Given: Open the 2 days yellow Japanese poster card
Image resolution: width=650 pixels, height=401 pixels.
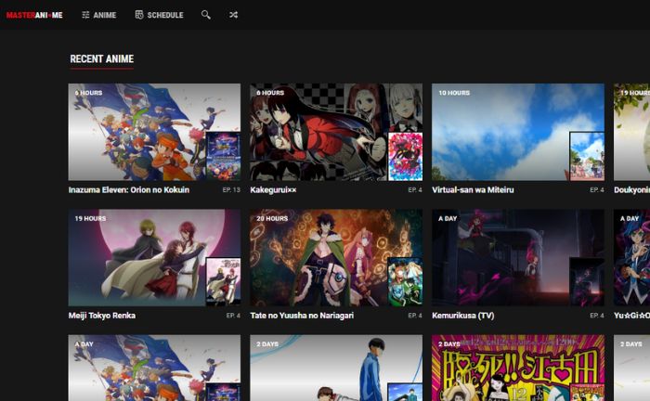Looking at the screenshot, I should (518, 368).
